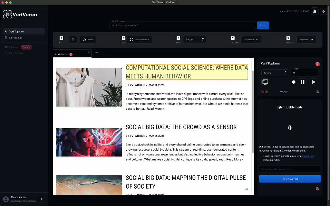Click small blue refresh icon on page

coord(246,189)
